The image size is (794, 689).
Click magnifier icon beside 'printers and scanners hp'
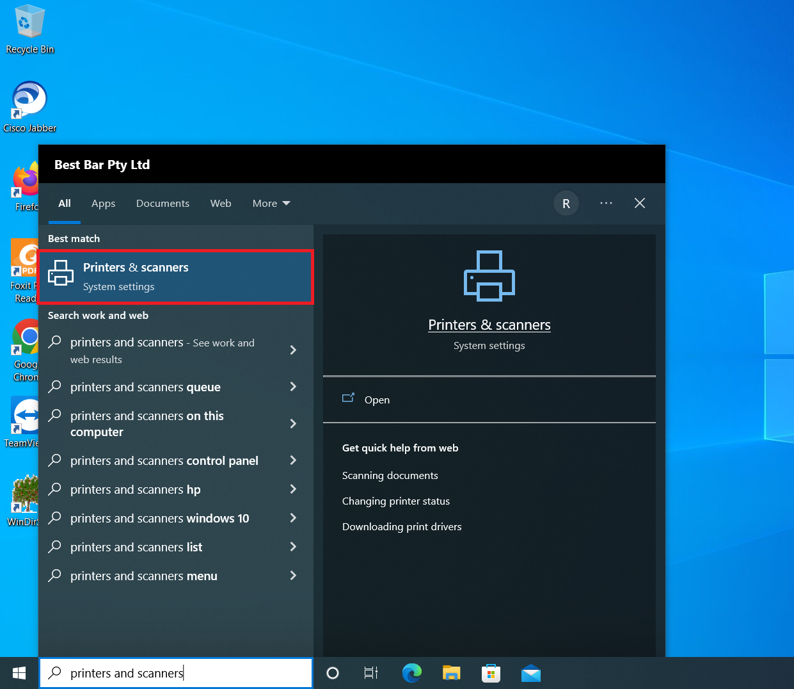(55, 489)
